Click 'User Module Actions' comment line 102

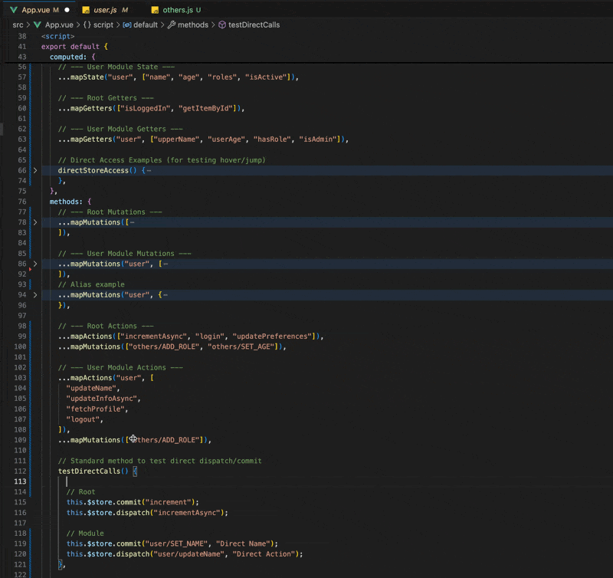click(120, 368)
